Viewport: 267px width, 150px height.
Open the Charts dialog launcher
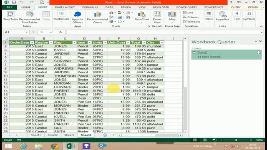point(149,26)
